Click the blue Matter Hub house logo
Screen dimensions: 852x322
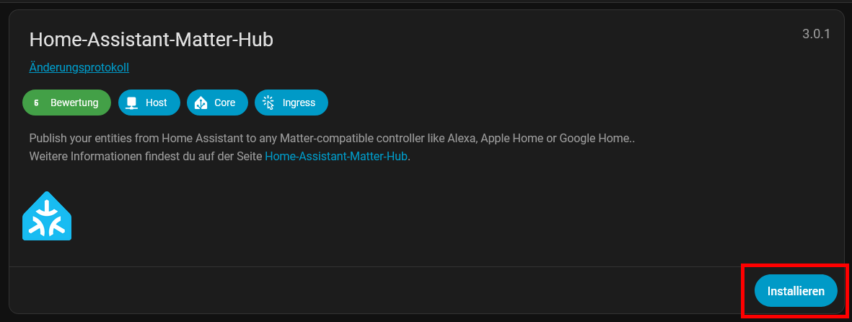(47, 216)
